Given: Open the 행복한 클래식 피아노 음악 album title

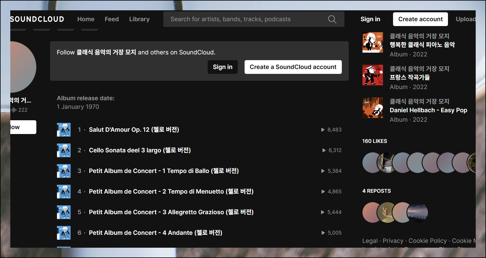Looking at the screenshot, I should (x=422, y=45).
